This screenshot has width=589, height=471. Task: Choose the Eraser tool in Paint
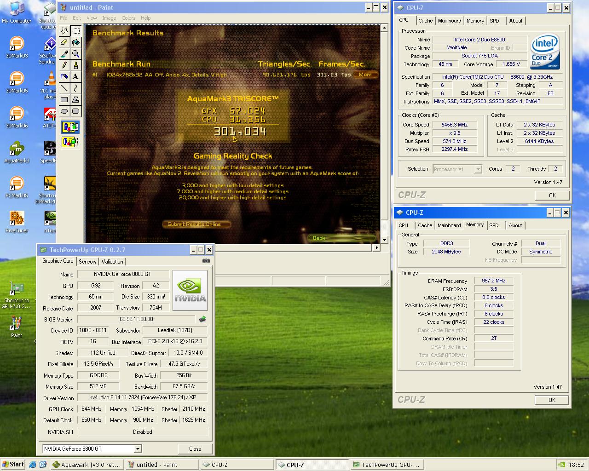[64, 42]
